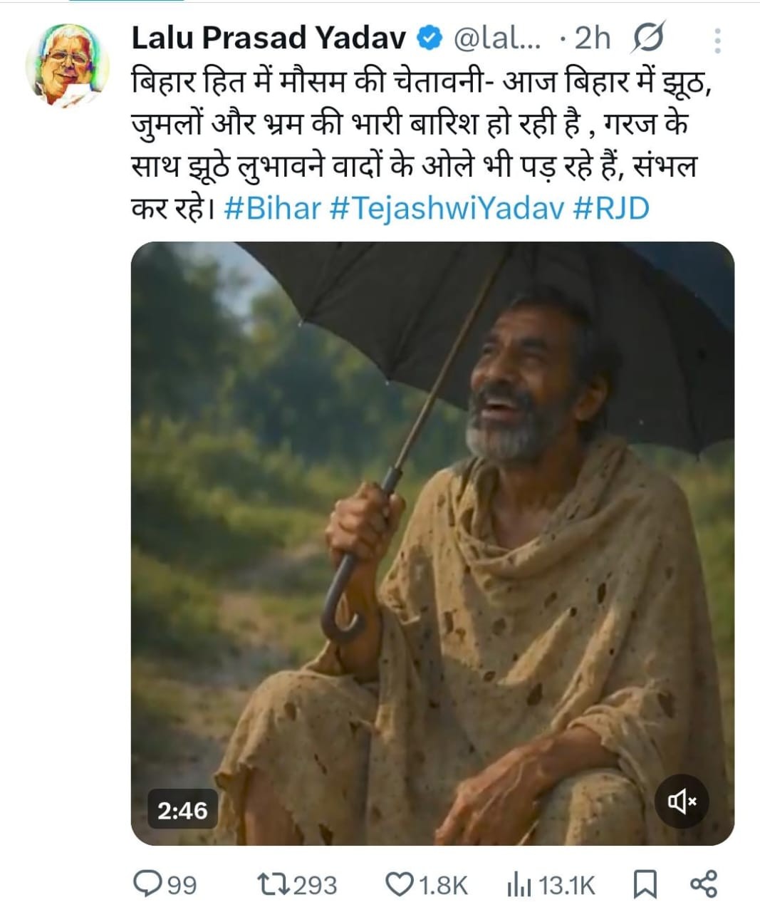Open Lalu Prasad Yadav's profile avatar
This screenshot has width=760, height=912.
67,66
